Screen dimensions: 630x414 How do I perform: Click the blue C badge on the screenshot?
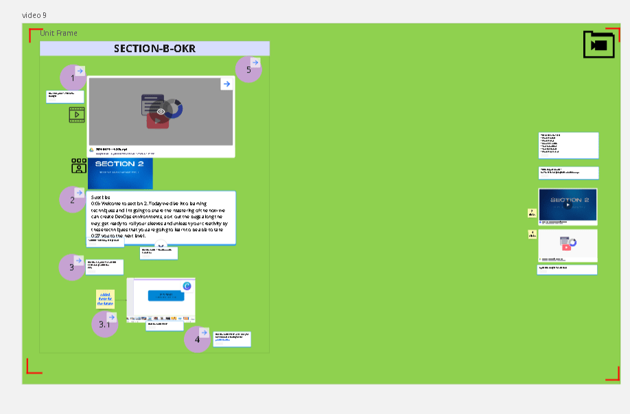(x=187, y=286)
